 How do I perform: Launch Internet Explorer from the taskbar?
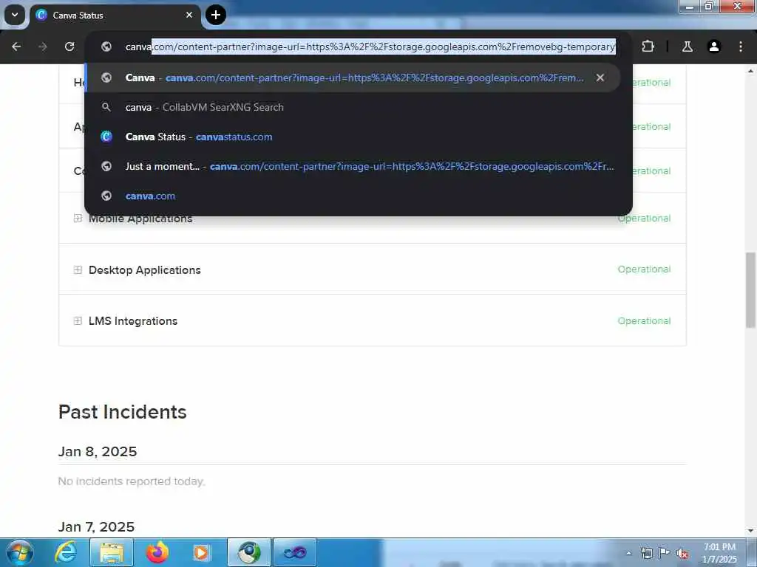[66, 552]
